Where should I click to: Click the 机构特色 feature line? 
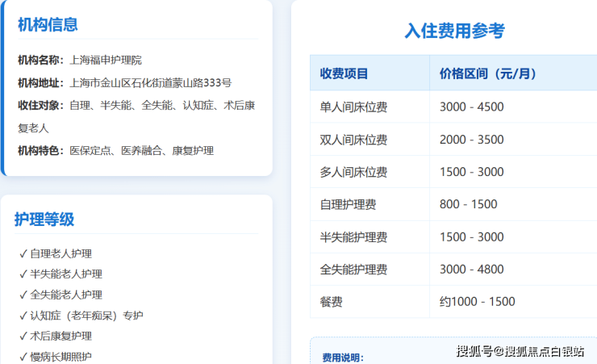click(x=115, y=151)
